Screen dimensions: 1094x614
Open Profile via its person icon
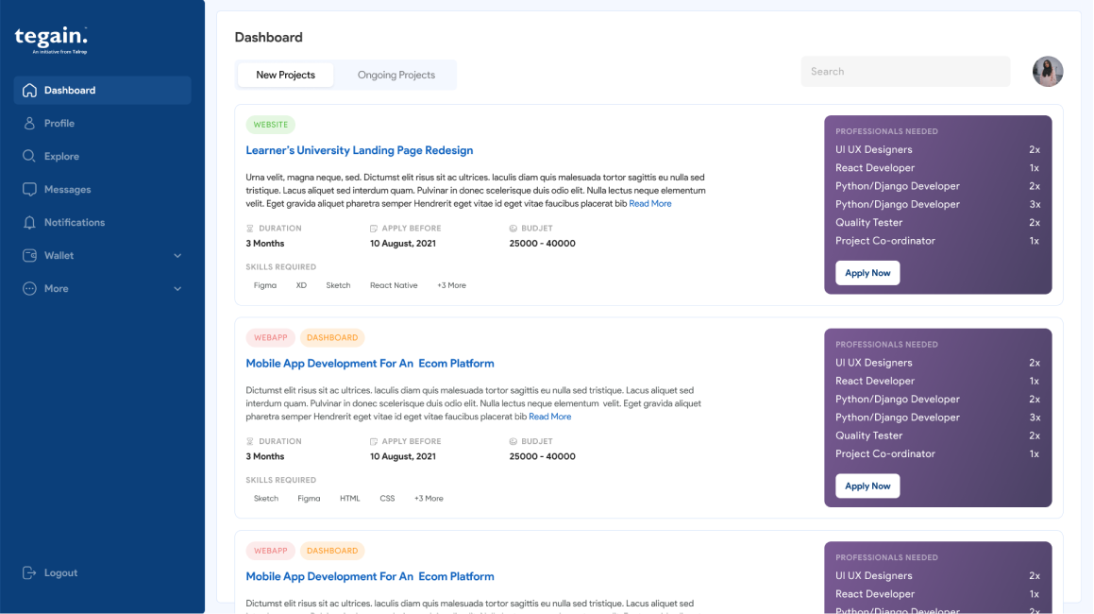click(29, 124)
